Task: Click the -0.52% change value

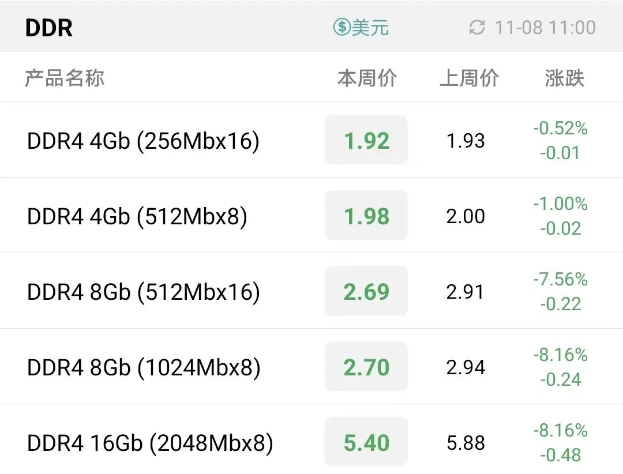Action: tap(560, 128)
